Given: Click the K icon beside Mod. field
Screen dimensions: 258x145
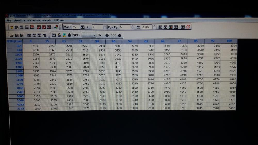Looking at the screenshot, I should point(83,27).
